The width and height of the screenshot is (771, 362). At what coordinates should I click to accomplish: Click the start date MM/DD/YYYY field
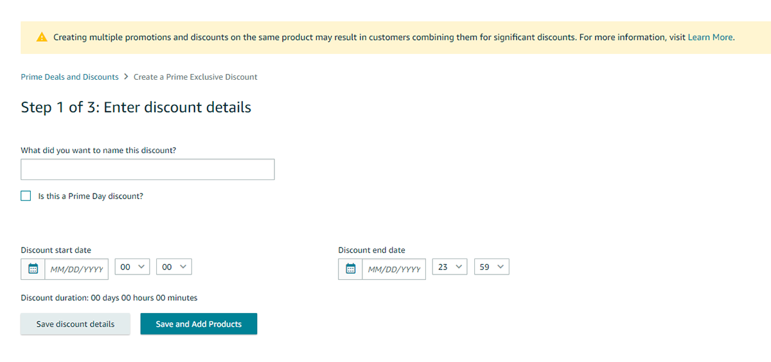76,269
